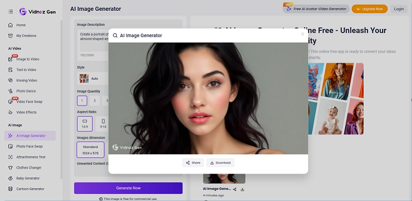Viewport: 412px width, 201px height.
Task: Open Attractiveness Test tool
Action: [x=30, y=157]
